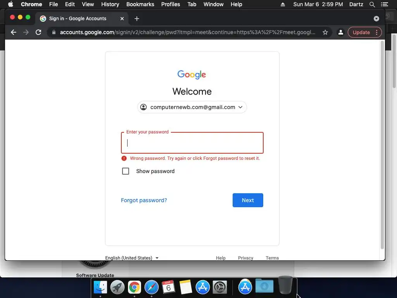Click the page's vertical scrollbar

click(382, 144)
